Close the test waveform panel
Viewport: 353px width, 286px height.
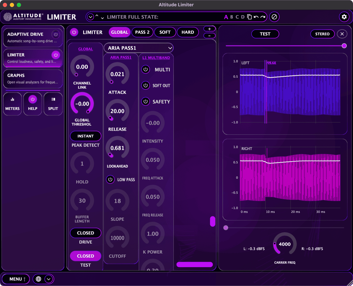click(342, 34)
